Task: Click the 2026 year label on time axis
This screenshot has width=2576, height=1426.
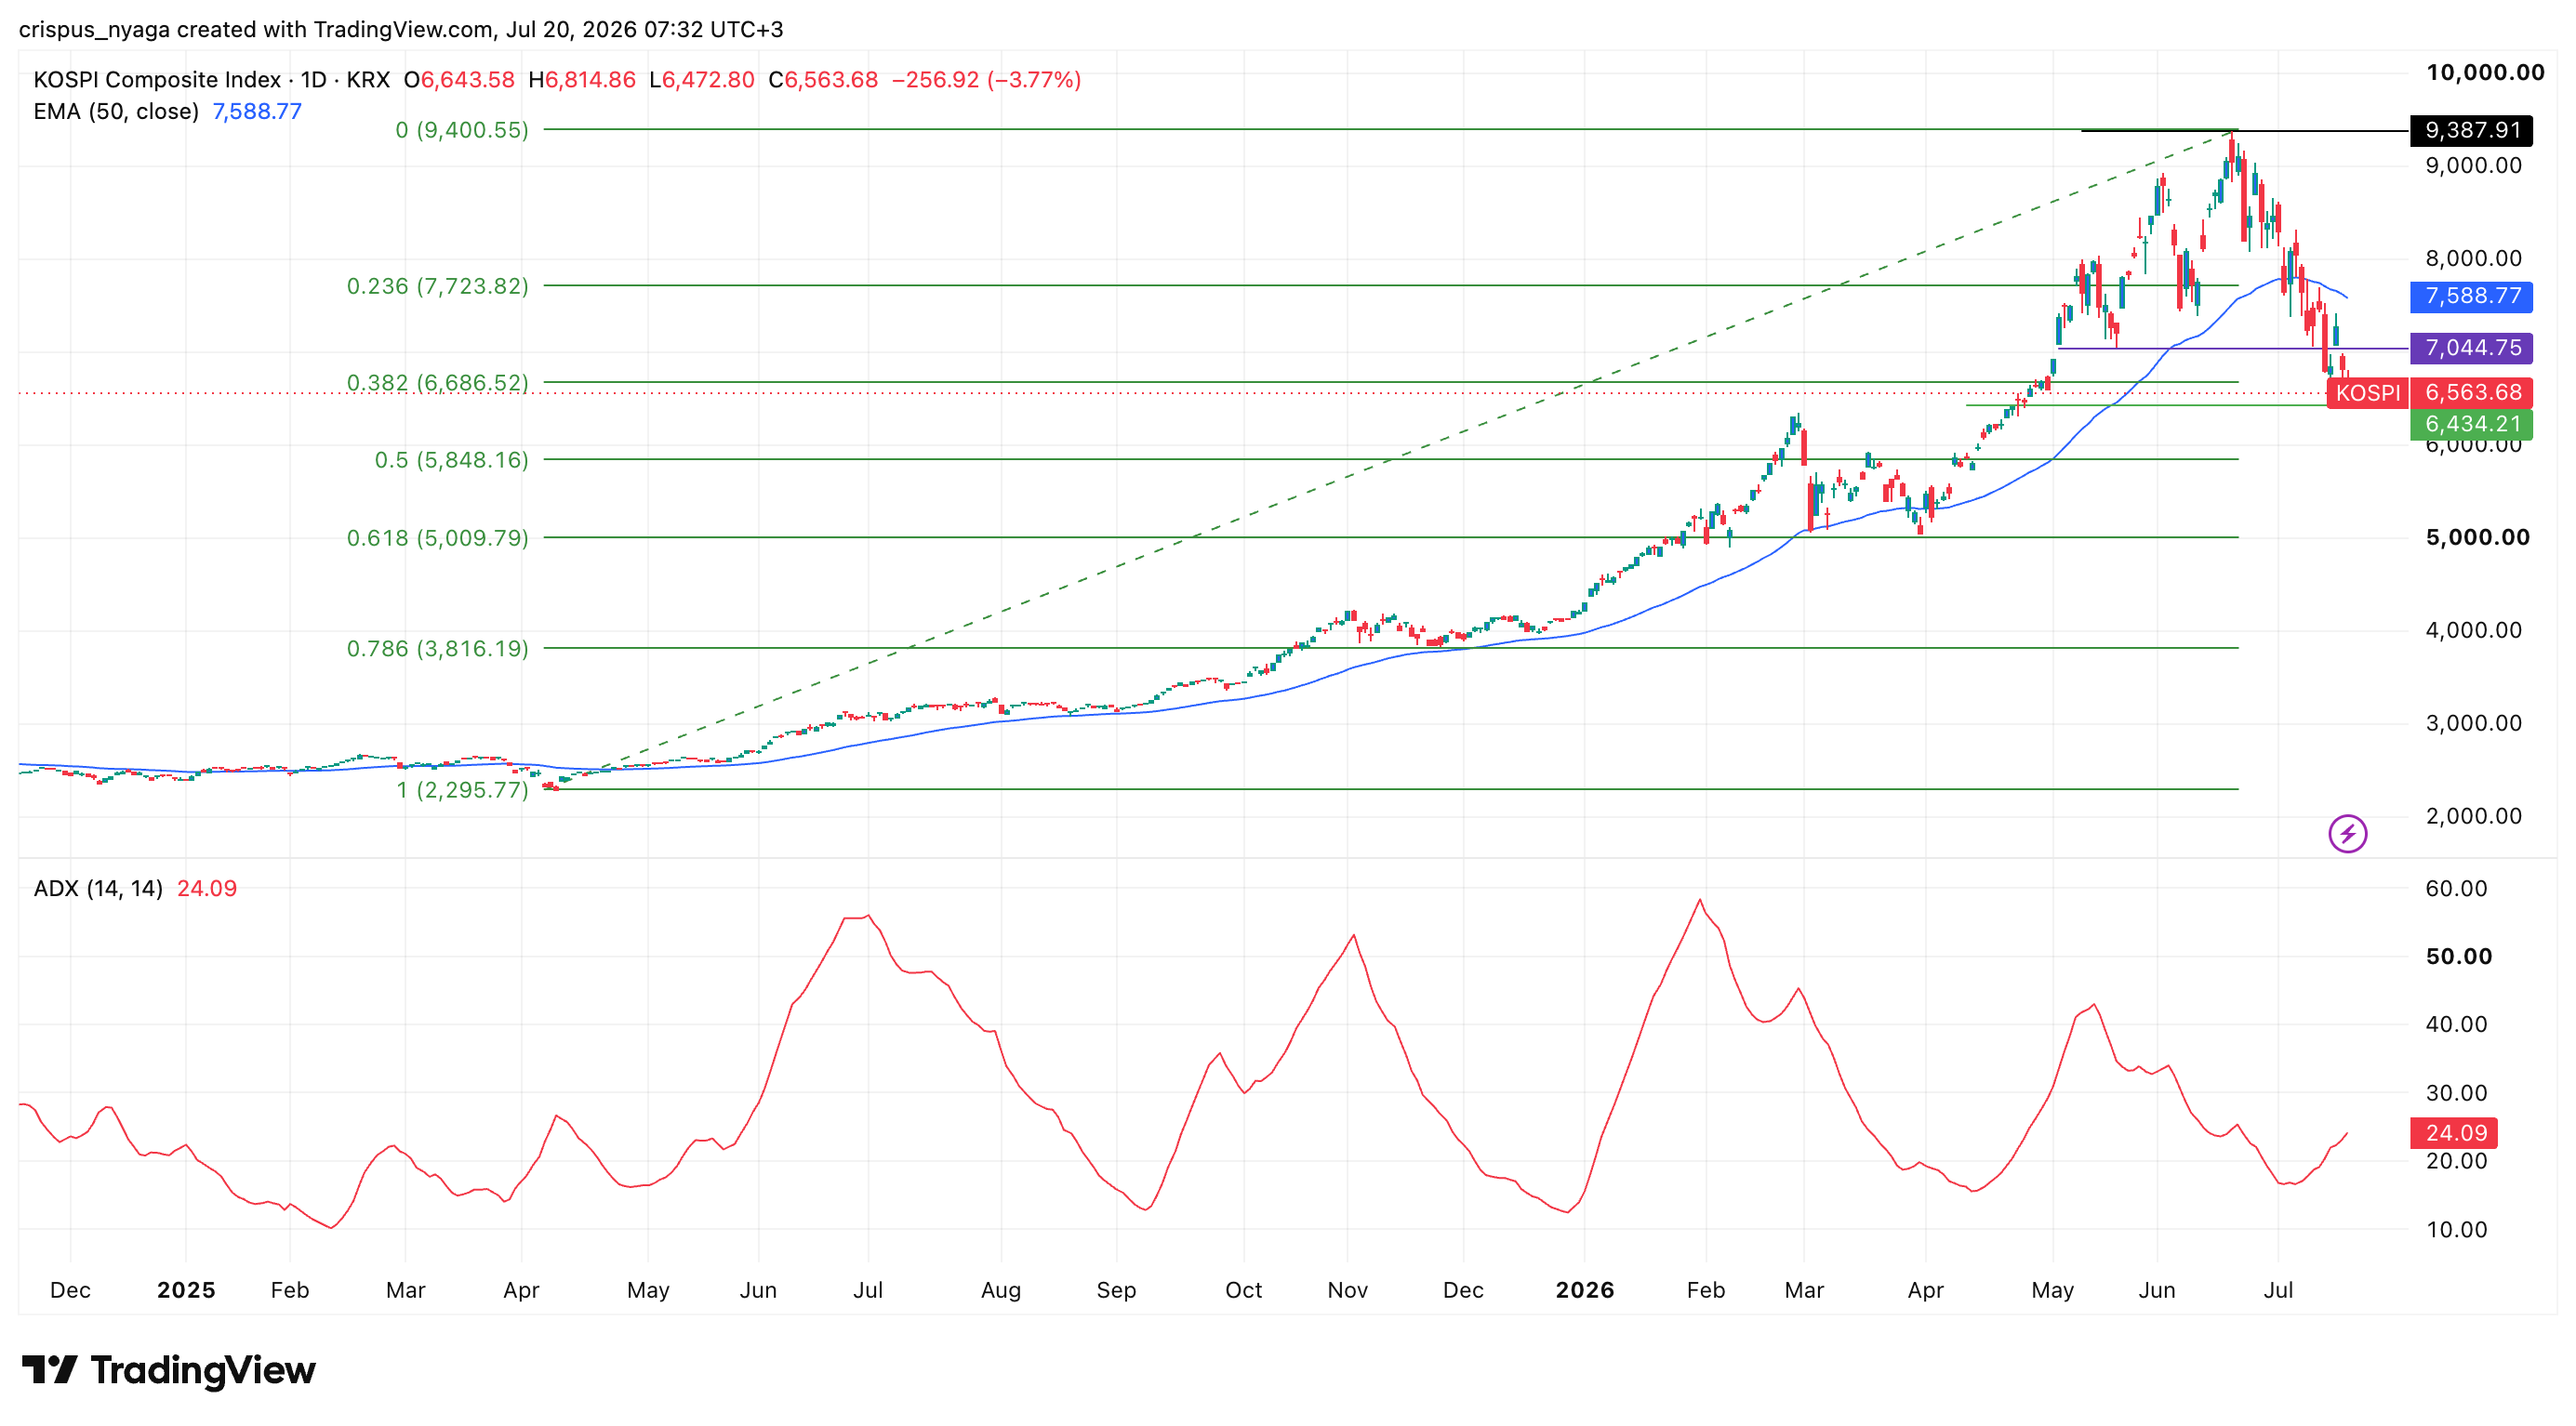Action: coord(1584,1290)
